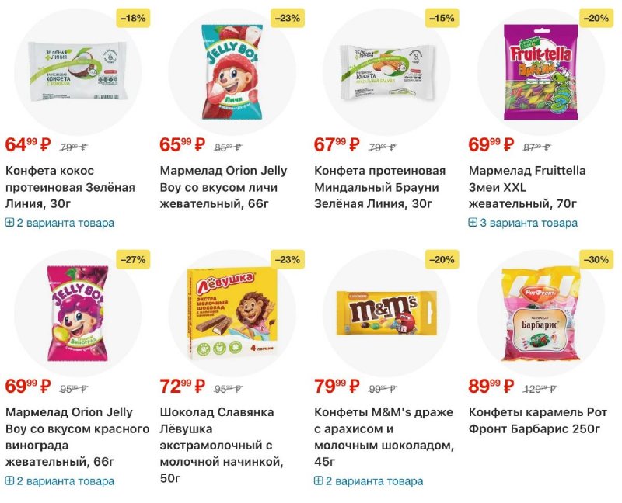This screenshot has width=622, height=503.
Task: Open Конфета протеиновая Миндальный Брауни title link
Action: 379,187
